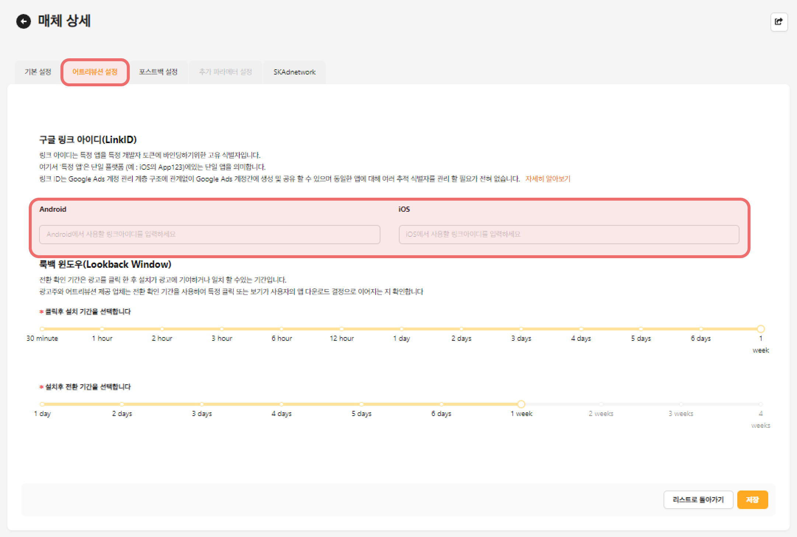Choose 4 weeks on conversion window slider
797x537 pixels.
[x=761, y=404]
